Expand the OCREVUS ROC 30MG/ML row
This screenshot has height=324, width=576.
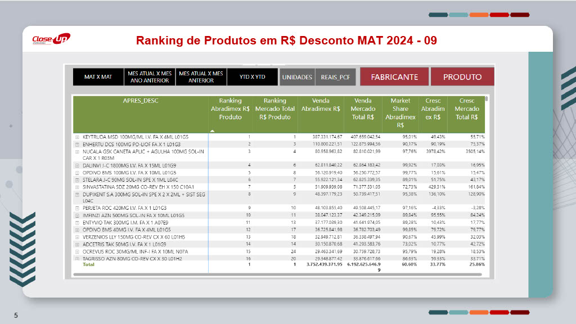[x=77, y=251]
